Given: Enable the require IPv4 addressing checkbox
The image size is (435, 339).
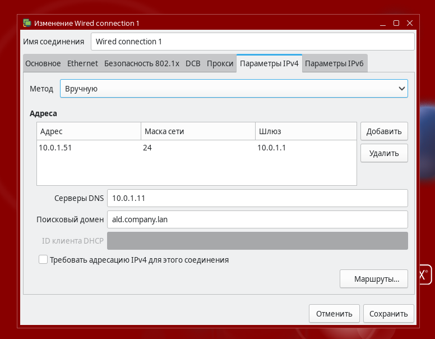Looking at the screenshot, I should [43, 260].
